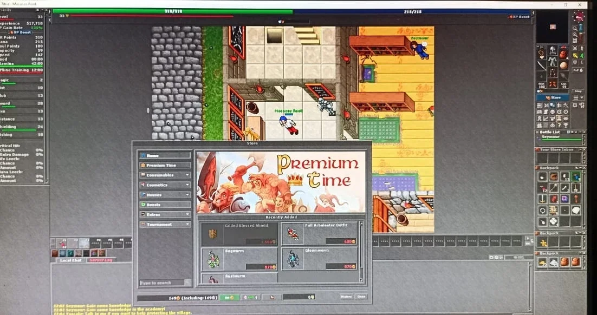Click the round shield equipment slot

coord(563,65)
